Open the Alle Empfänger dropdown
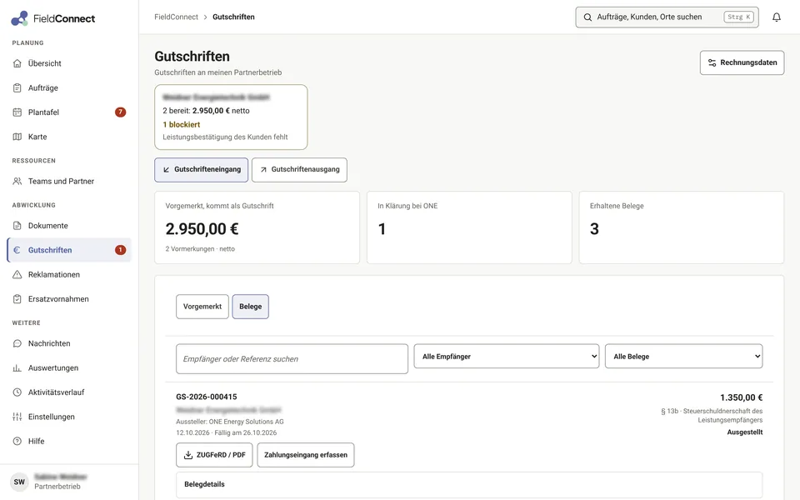This screenshot has width=800, height=500. [507, 356]
